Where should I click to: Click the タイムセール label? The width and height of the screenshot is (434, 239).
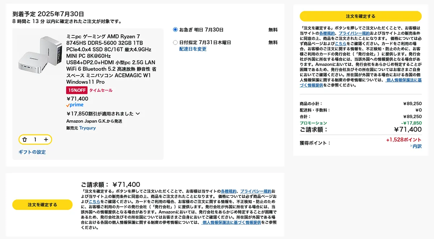101,91
